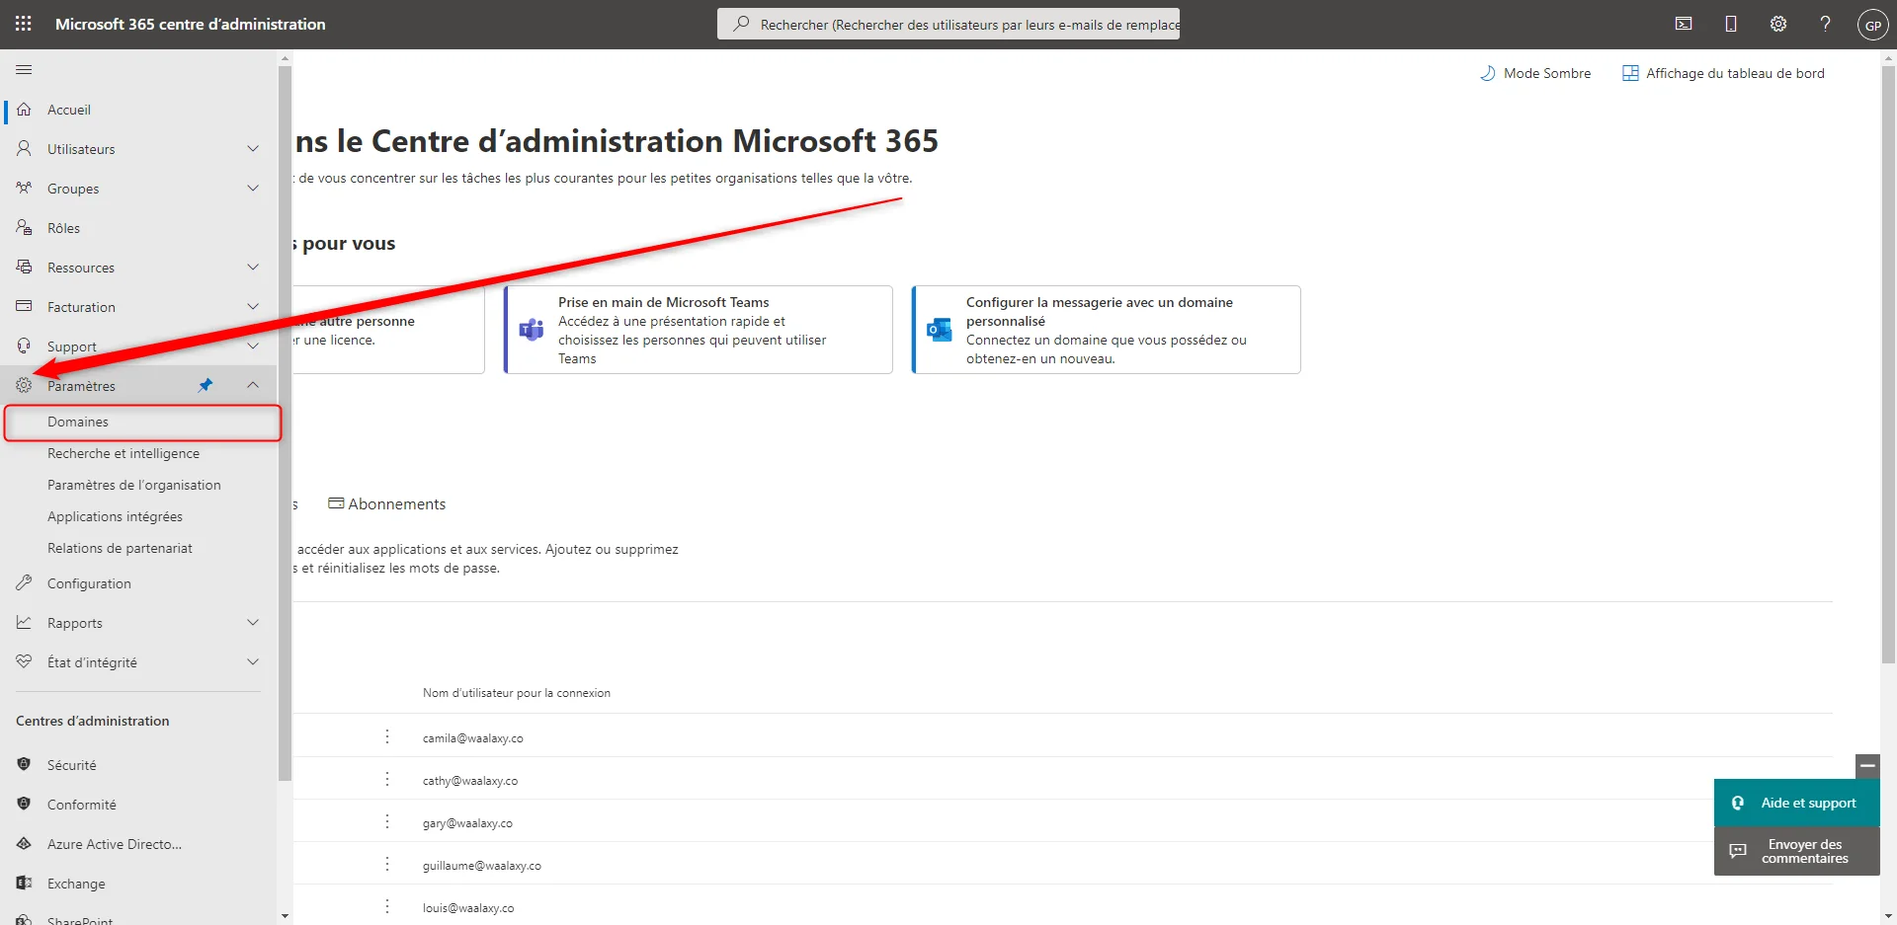Screen dimensions: 1897x925
Task: Click the Aide et support button
Action: (x=1797, y=803)
